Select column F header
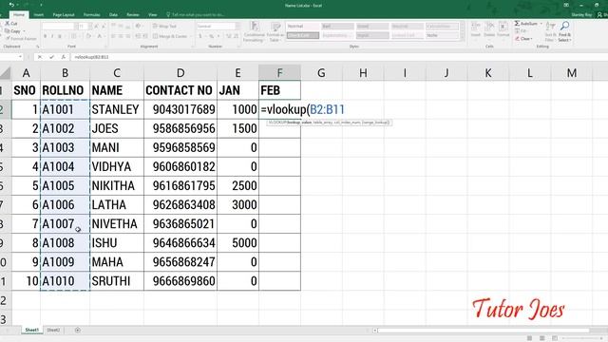608x342 pixels. 279,72
